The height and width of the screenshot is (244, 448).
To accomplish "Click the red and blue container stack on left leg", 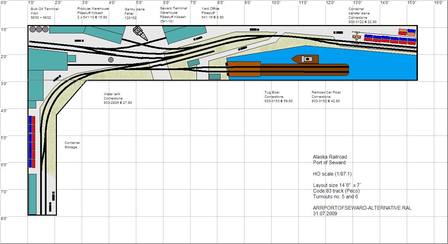I will (x=32, y=142).
